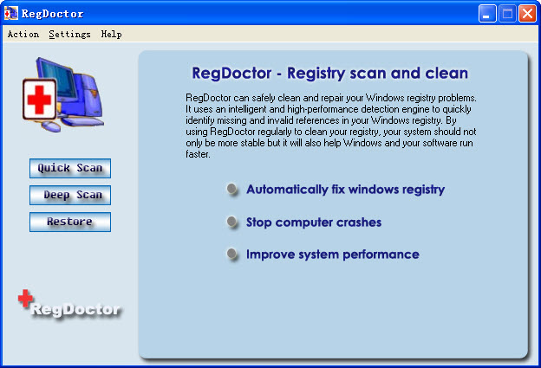Click the Stop computer crashes text
This screenshot has width=541, height=368.
(x=314, y=223)
